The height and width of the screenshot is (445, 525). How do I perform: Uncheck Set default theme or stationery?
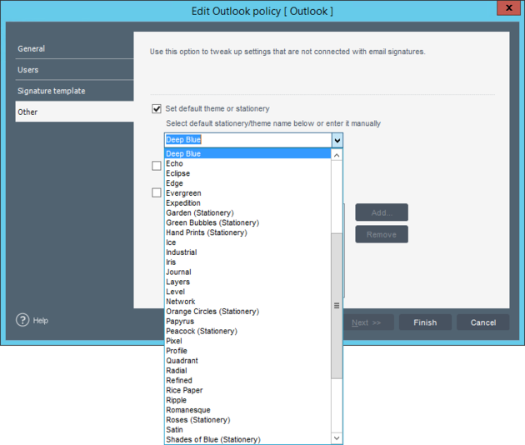click(157, 108)
